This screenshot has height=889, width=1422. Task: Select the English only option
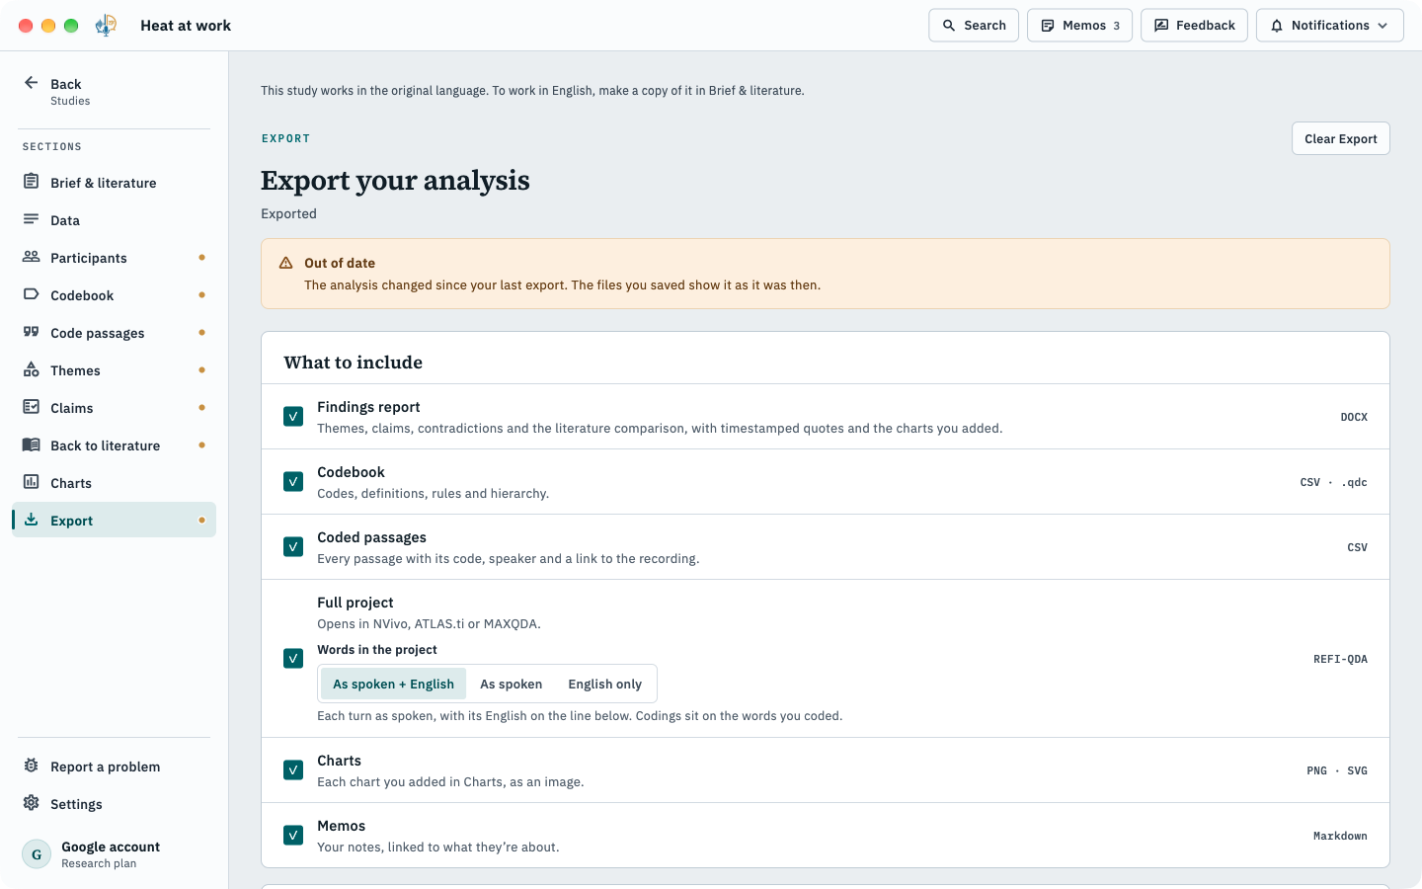coord(604,684)
